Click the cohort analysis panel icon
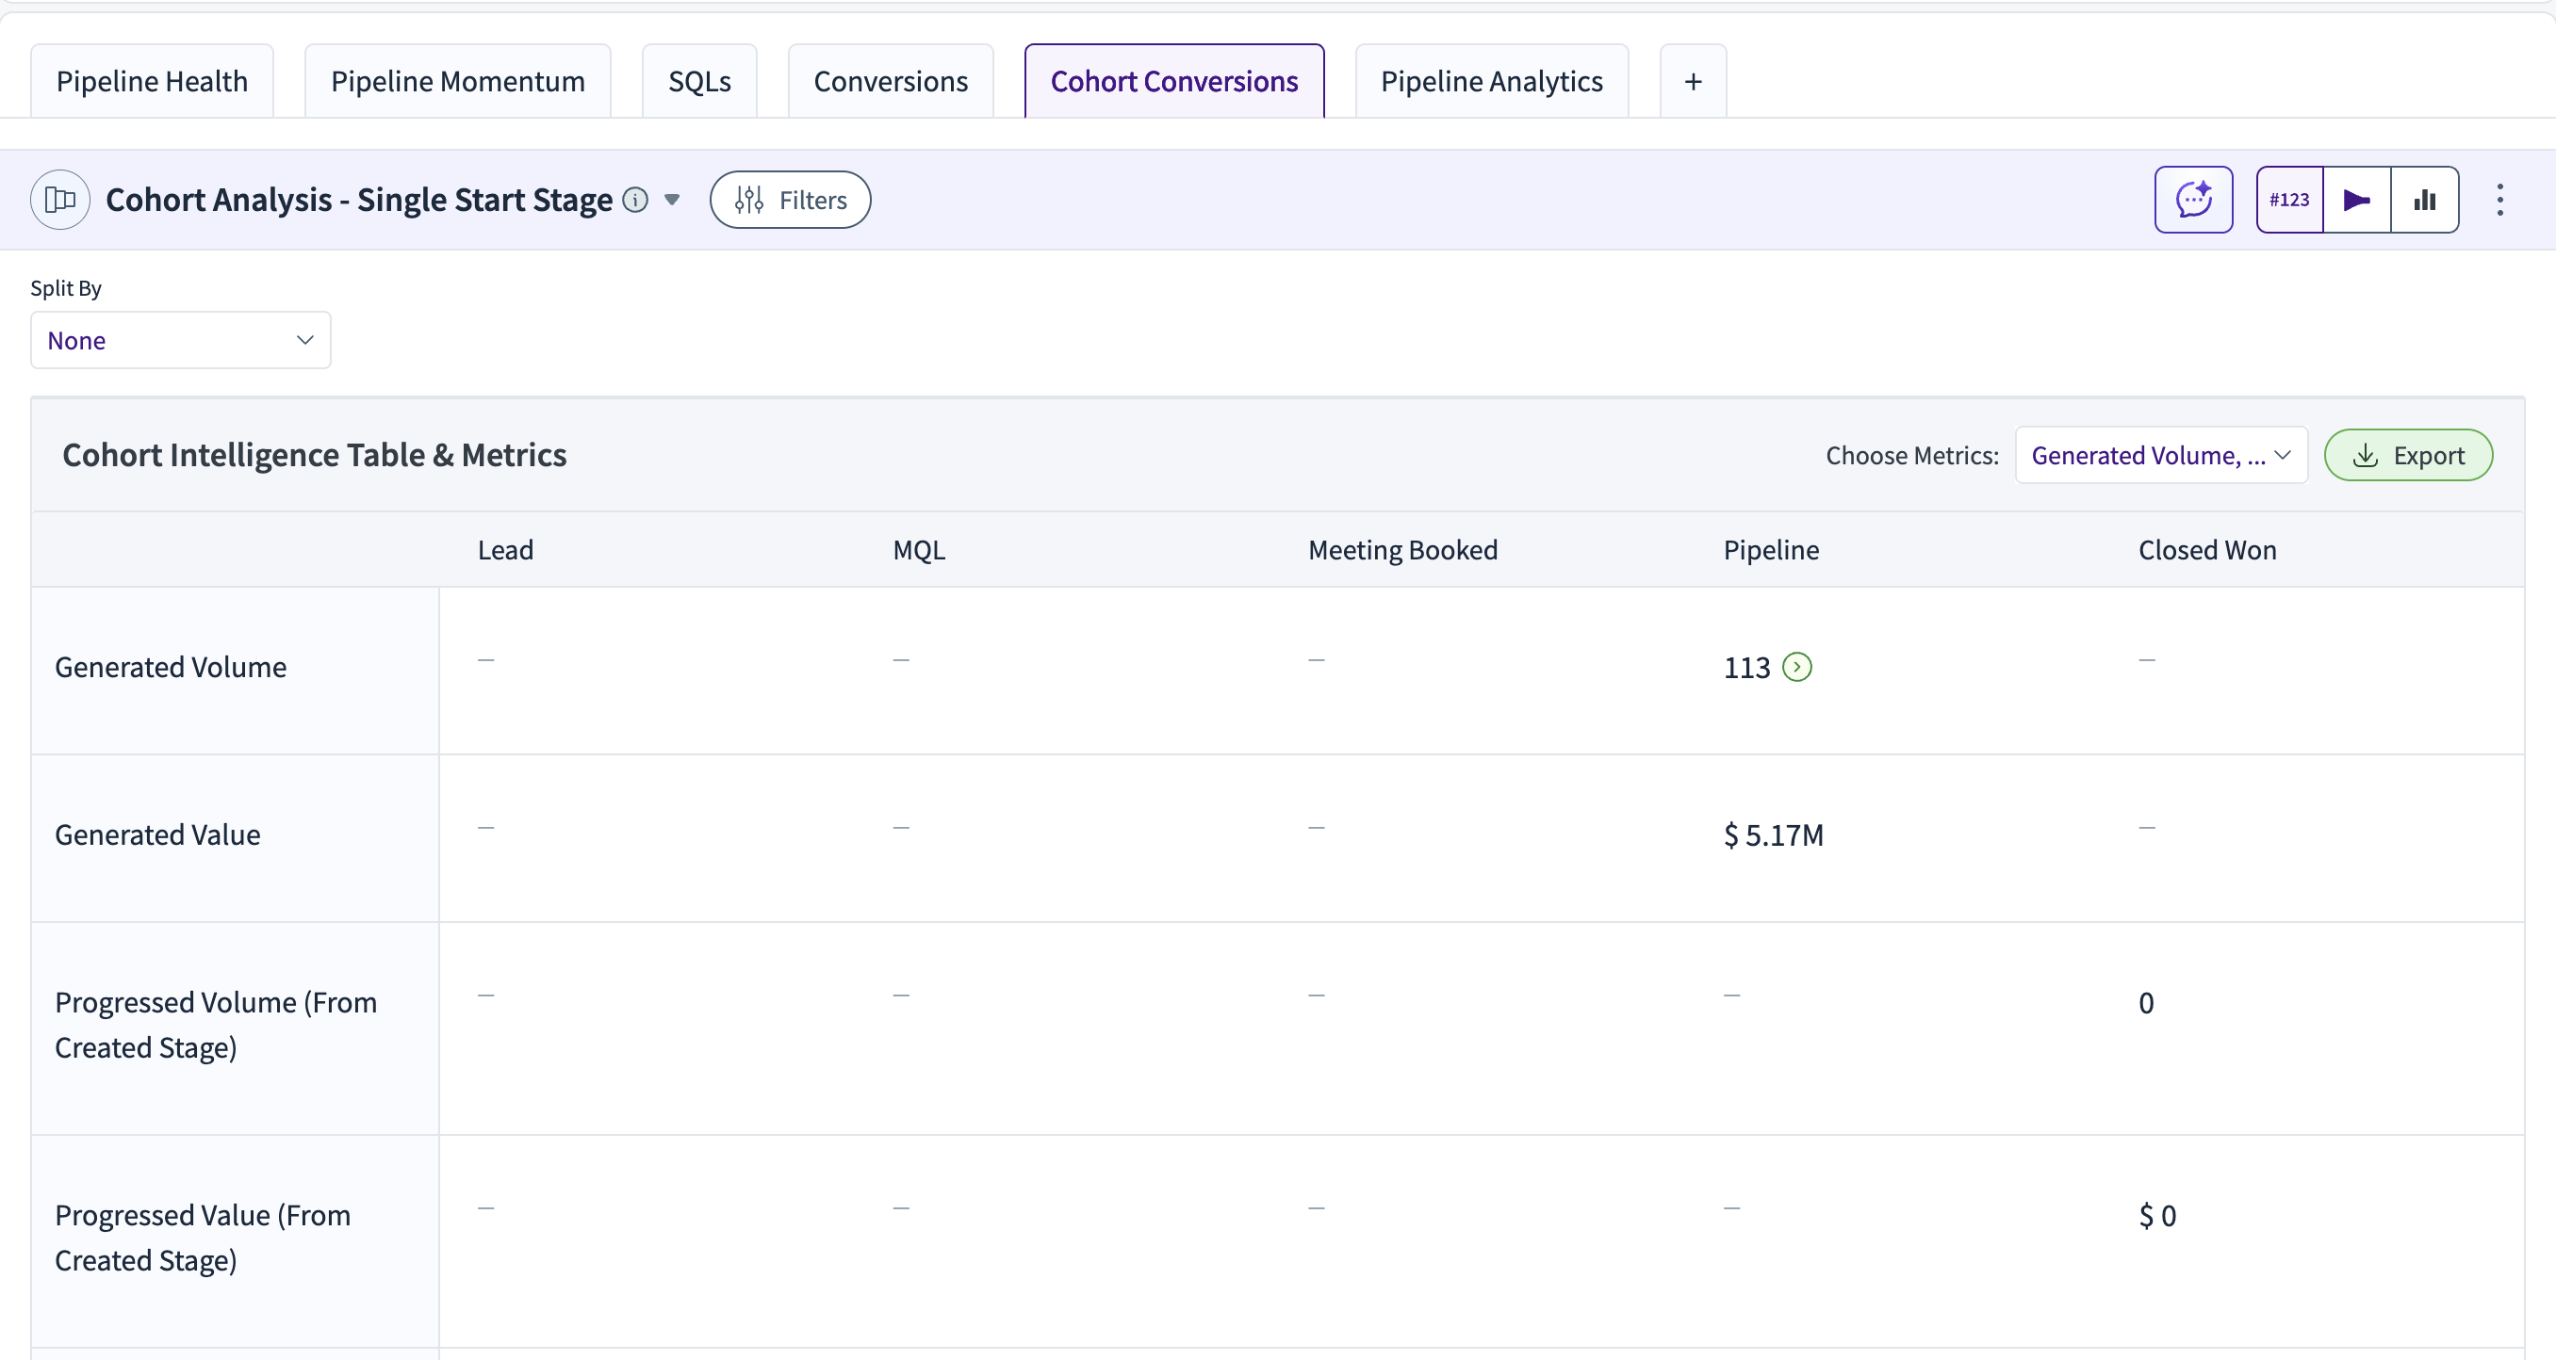The height and width of the screenshot is (1360, 2556). click(60, 200)
